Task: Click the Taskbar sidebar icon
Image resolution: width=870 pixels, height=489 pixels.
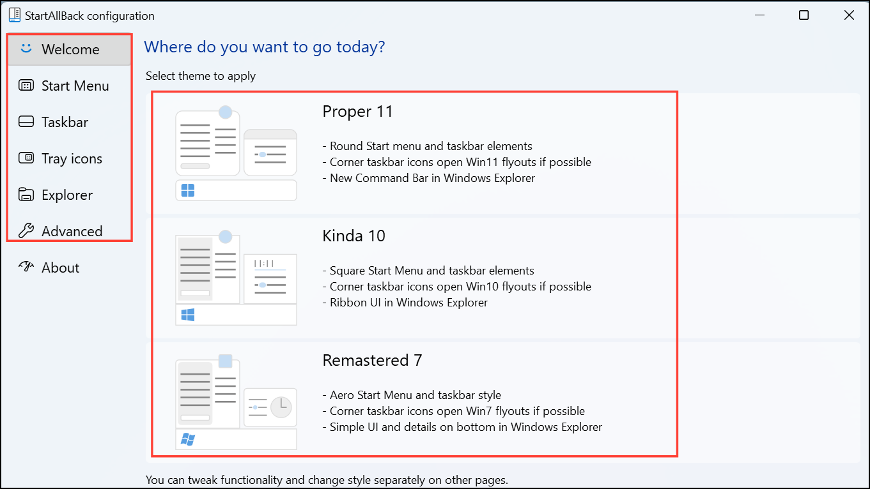Action: point(26,122)
